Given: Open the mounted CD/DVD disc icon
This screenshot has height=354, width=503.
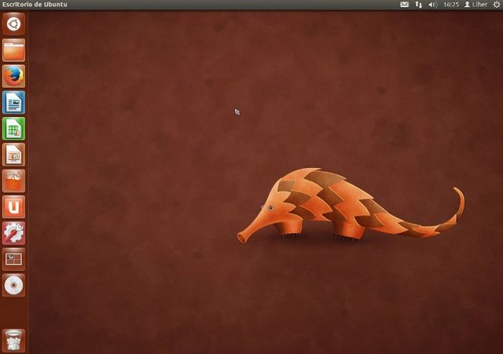Looking at the screenshot, I should tap(13, 286).
